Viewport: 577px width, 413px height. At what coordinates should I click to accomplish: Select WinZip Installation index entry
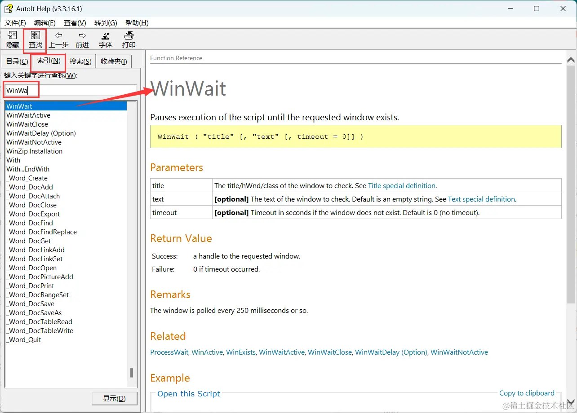pos(34,151)
